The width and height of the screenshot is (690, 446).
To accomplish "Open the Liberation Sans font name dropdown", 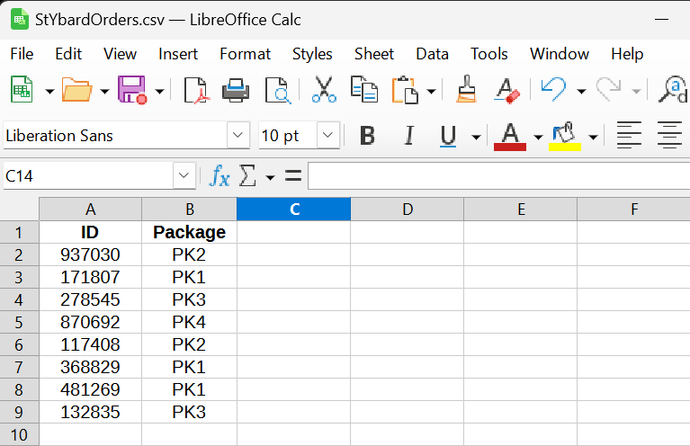I will 238,135.
